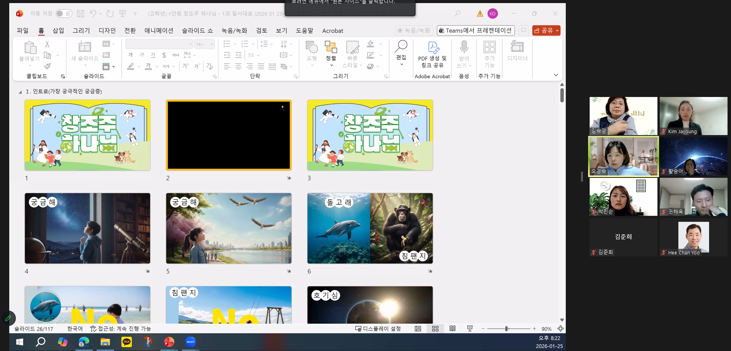The height and width of the screenshot is (351, 731).
Task: Click the 'Teams에서 프레젠테이션' button
Action: pos(476,30)
